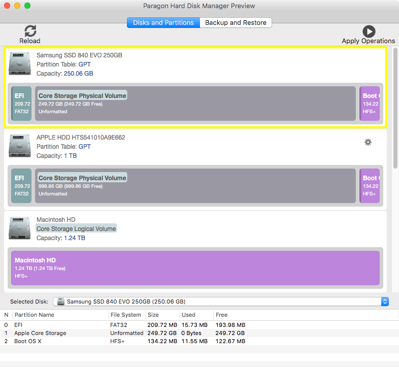Click the 193.98 MB free cell
The height and width of the screenshot is (367, 399).
tap(230, 325)
